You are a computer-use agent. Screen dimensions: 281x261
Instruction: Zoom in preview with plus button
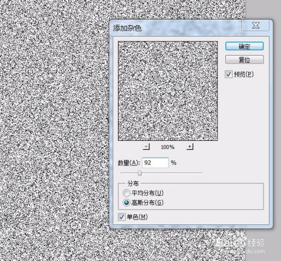190,146
